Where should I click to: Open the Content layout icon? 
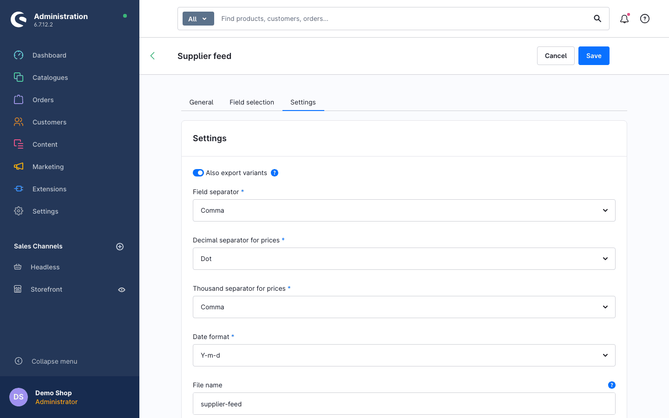19,144
